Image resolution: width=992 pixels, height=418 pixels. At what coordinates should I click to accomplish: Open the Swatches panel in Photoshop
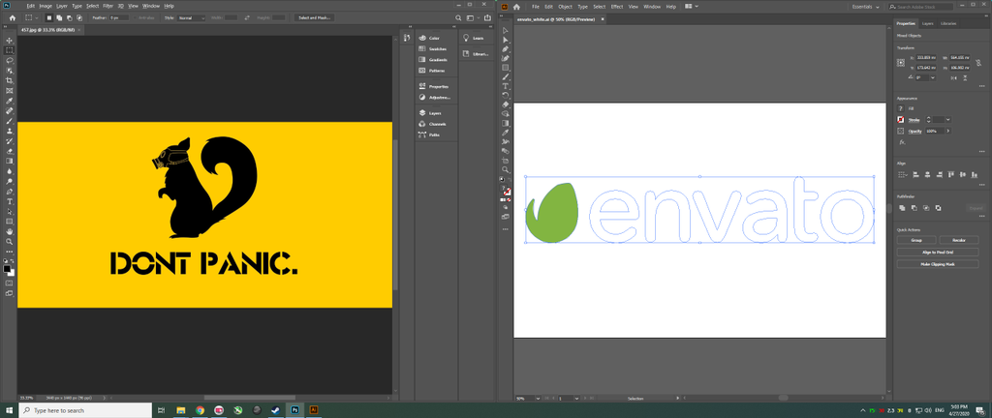438,48
